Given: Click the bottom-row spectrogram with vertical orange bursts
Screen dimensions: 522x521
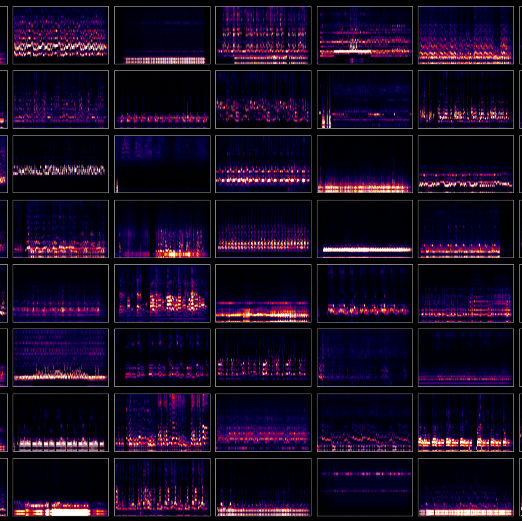Looking at the screenshot, I should click(x=162, y=487).
